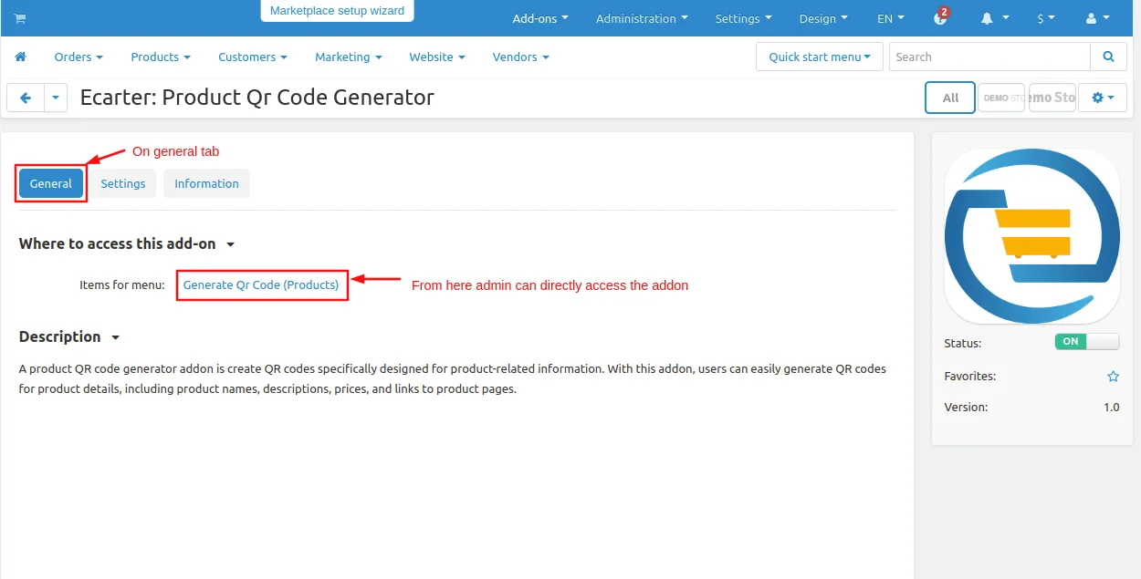The image size is (1141, 579).
Task: Open the Quick start menu
Action: click(820, 57)
